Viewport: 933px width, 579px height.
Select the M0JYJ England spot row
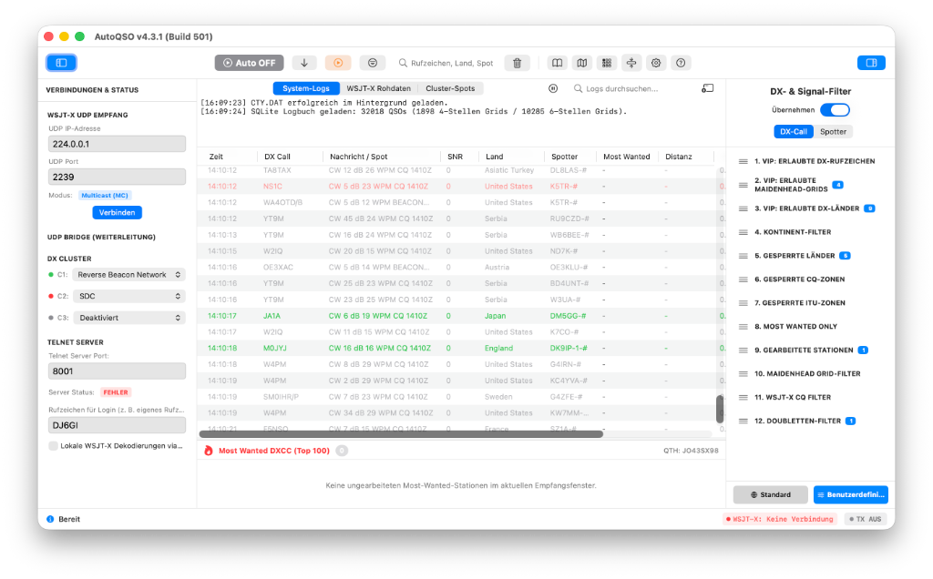pos(460,348)
